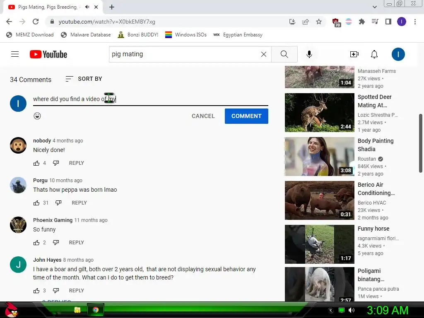Open the tab search dropdown arrow
The width and height of the screenshot is (424, 318).
[x=374, y=7]
